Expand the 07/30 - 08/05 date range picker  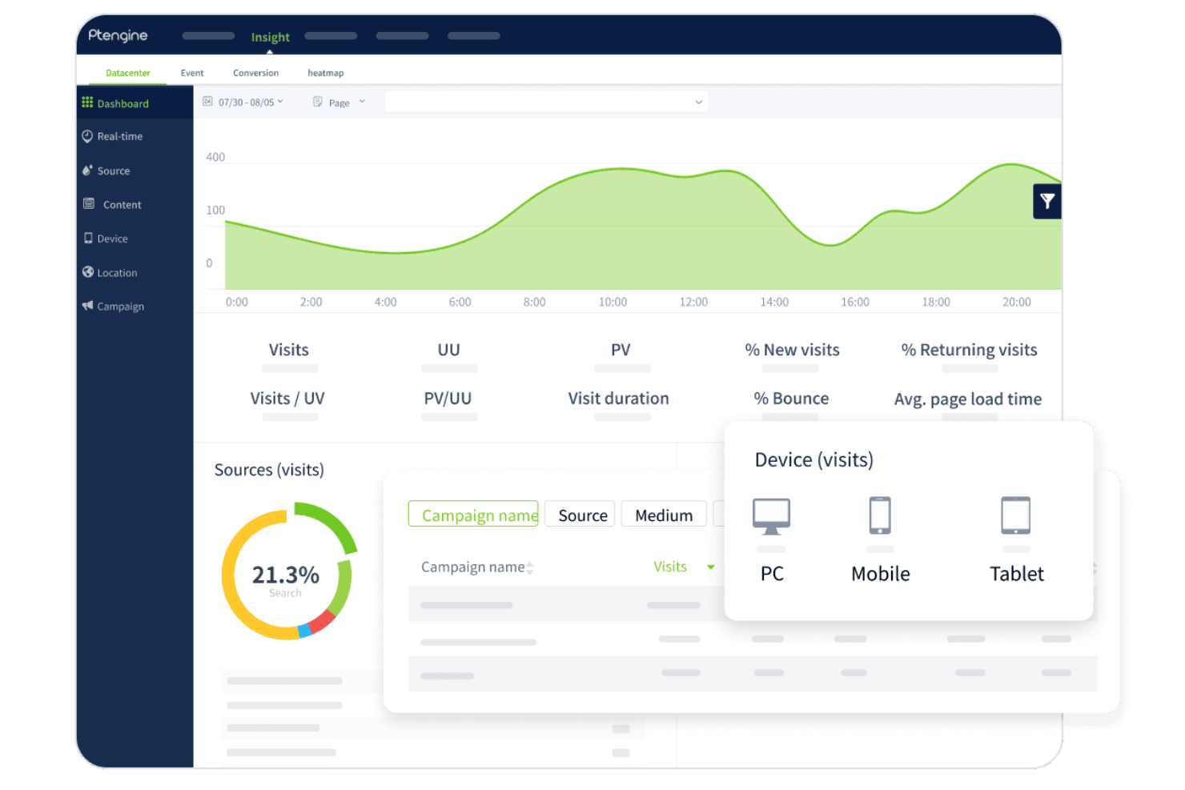point(244,102)
